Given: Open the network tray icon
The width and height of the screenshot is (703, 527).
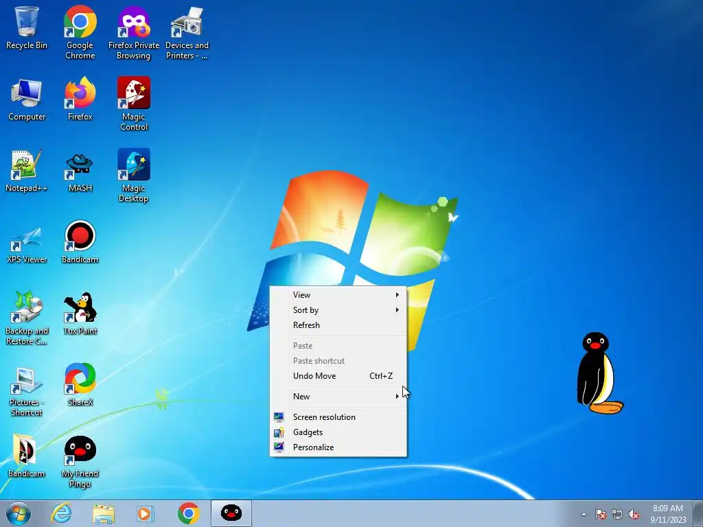Looking at the screenshot, I should 617,514.
